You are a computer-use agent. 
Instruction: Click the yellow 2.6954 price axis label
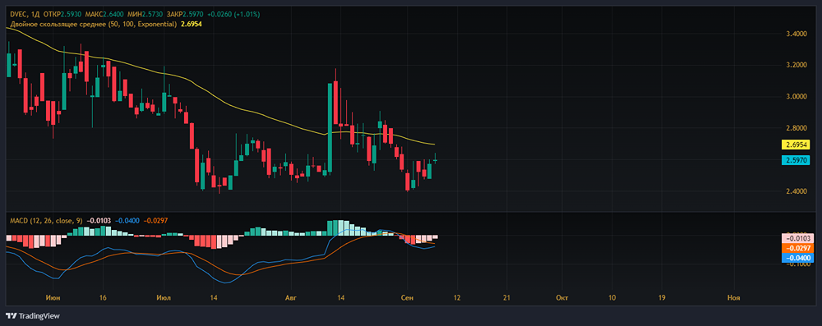pos(796,144)
